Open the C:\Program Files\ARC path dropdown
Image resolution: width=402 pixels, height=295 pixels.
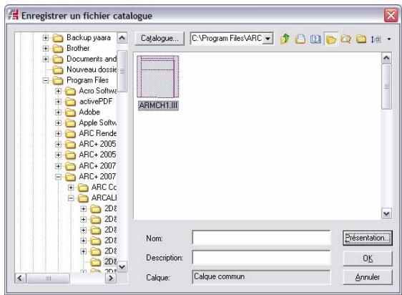(x=268, y=39)
